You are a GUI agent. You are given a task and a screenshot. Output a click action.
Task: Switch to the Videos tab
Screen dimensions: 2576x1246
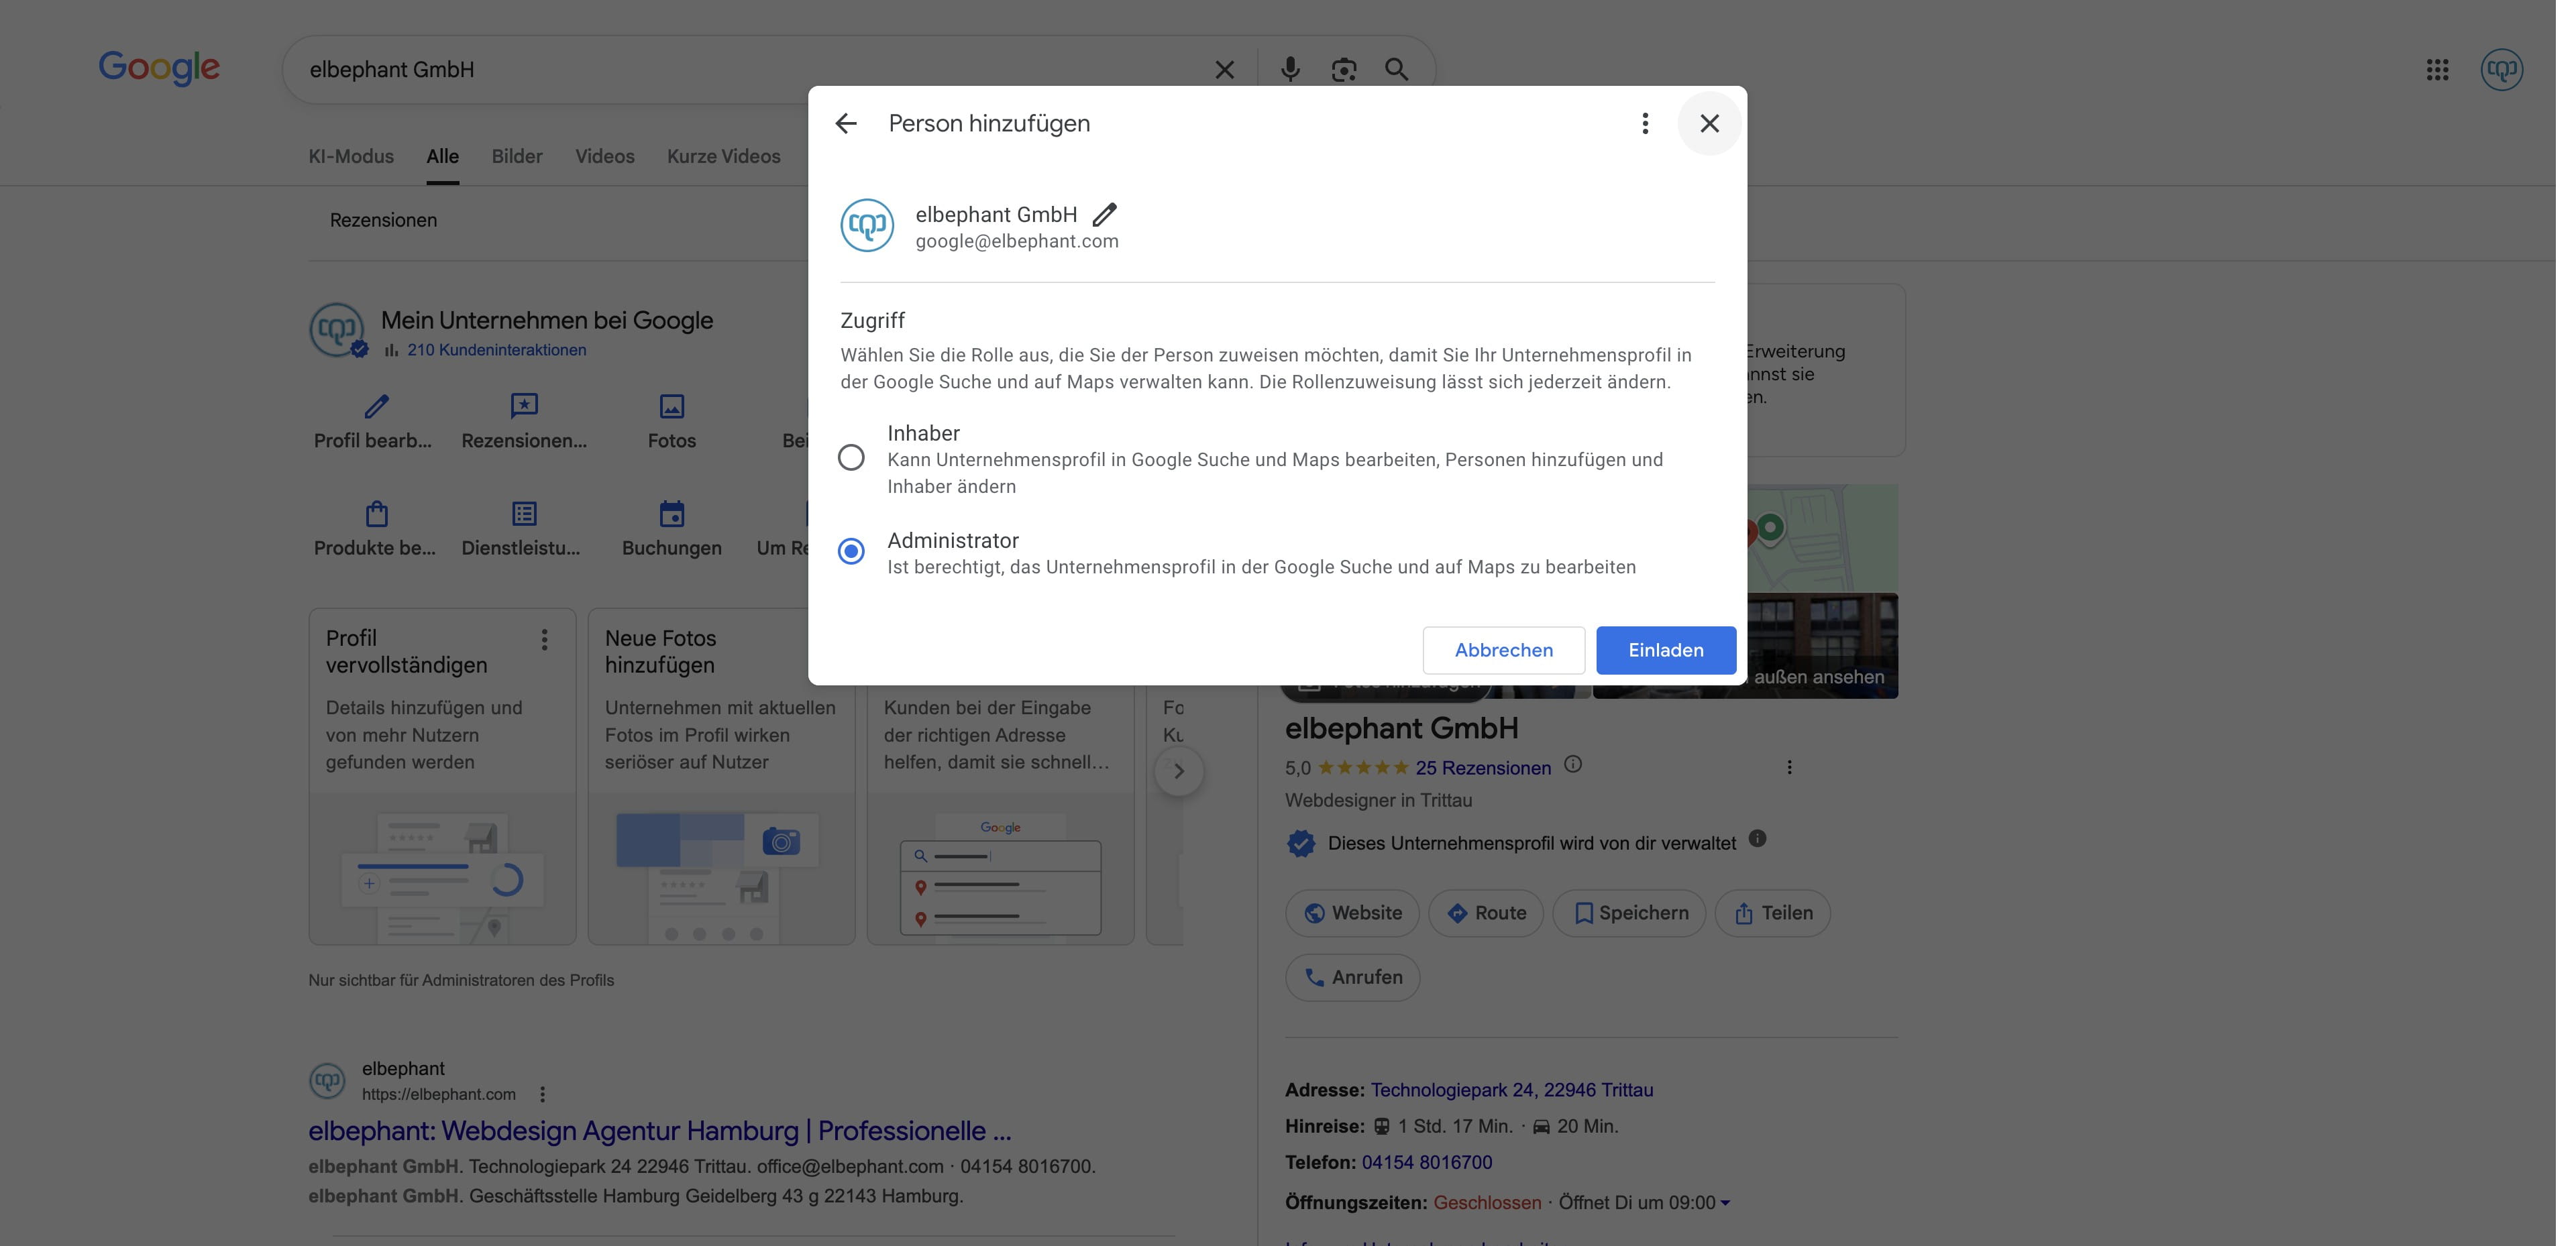(604, 156)
